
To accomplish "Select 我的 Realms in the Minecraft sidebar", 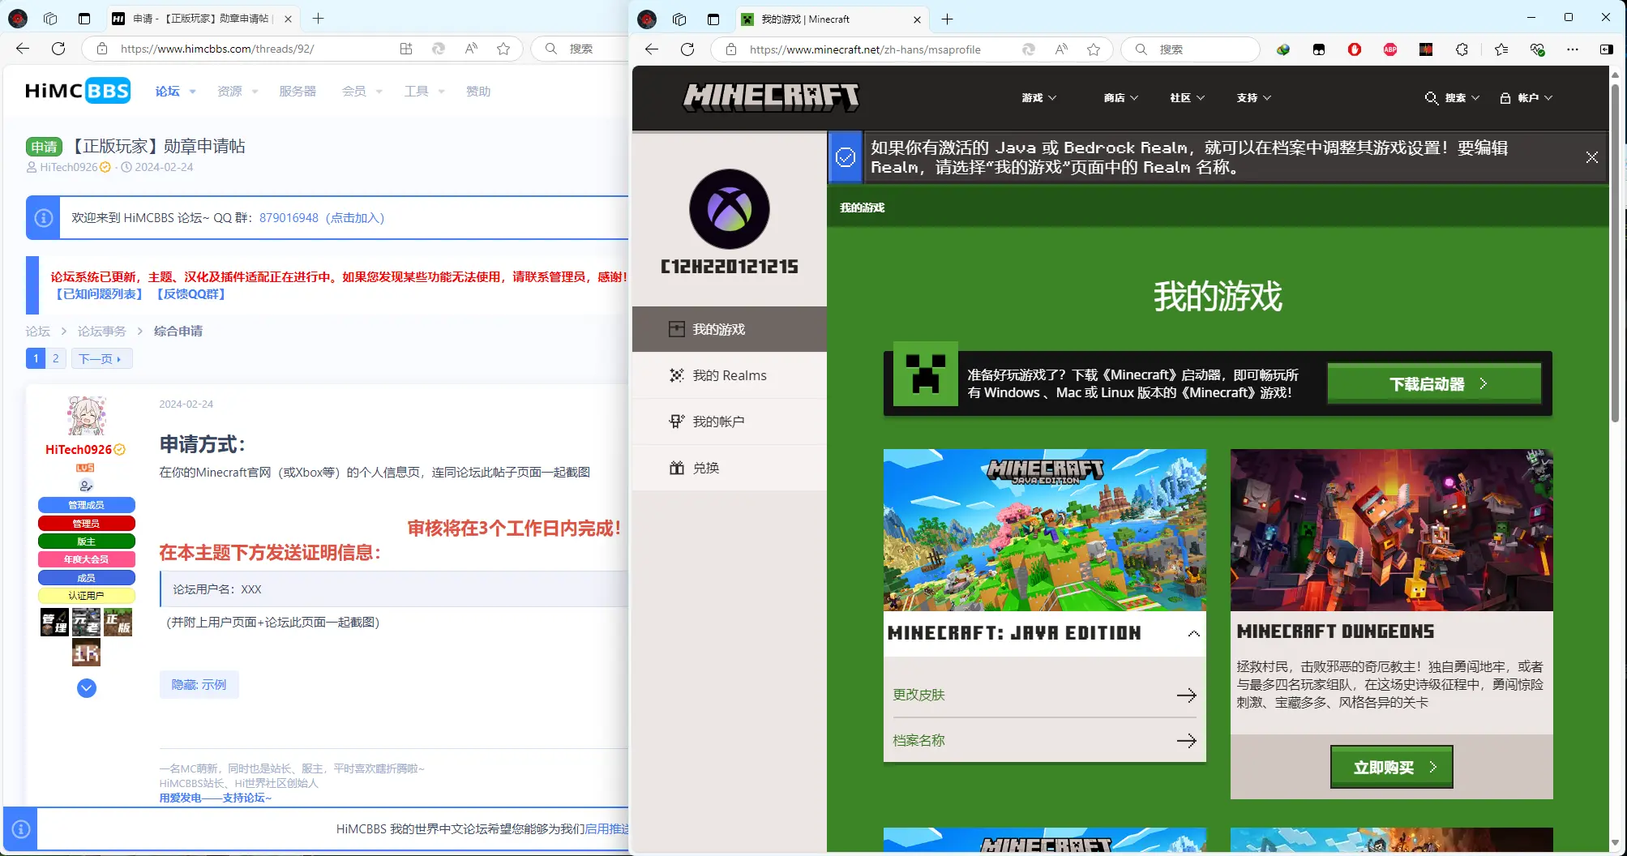I will 728,374.
